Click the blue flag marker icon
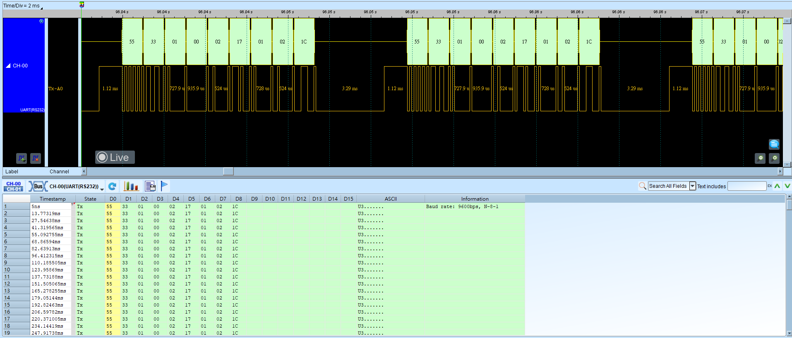Viewport: 792px width, 338px height. [164, 186]
